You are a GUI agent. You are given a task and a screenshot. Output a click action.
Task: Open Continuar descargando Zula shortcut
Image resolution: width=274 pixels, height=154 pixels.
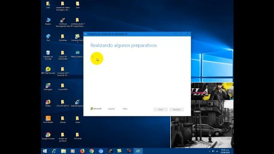tap(63, 22)
